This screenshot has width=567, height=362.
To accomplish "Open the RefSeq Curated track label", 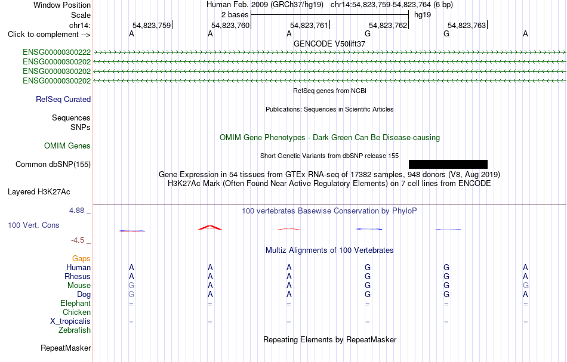I will point(63,100).
